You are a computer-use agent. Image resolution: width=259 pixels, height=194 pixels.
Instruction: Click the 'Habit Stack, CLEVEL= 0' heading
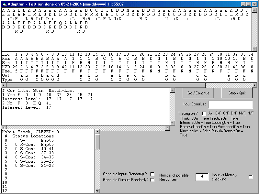click(x=30, y=132)
